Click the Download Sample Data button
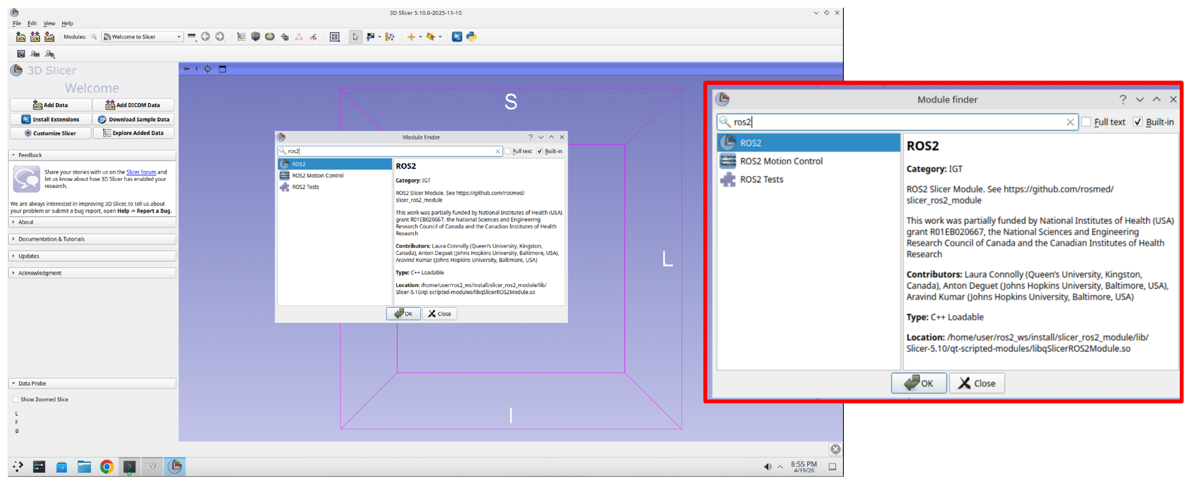1191x484 pixels. pyautogui.click(x=133, y=119)
